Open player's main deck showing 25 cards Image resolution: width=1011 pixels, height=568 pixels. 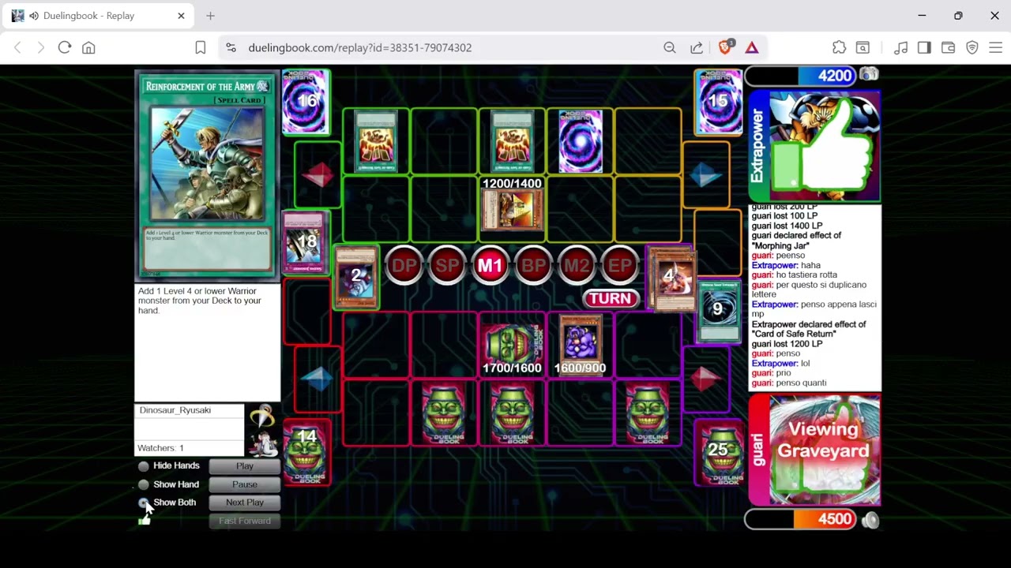(718, 451)
